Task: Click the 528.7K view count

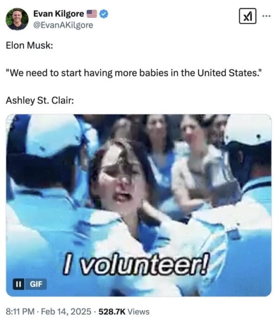Action: pos(112,312)
